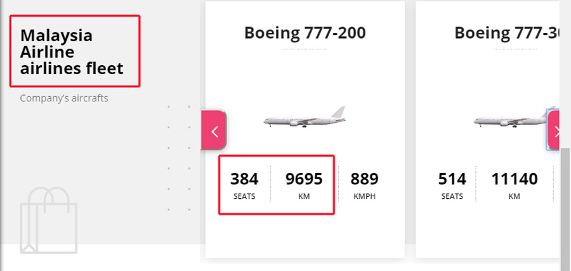The width and height of the screenshot is (571, 271).
Task: Click the Boeing 777-200 airplane image
Action: (305, 117)
